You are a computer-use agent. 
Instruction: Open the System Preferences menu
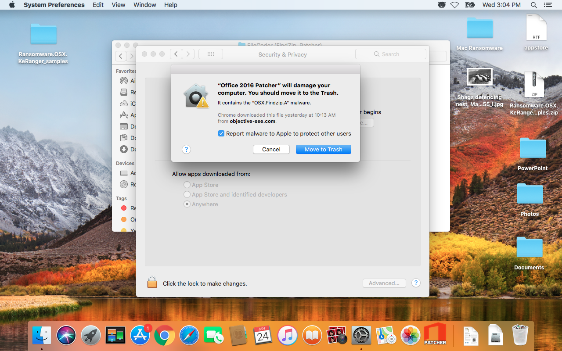point(54,5)
